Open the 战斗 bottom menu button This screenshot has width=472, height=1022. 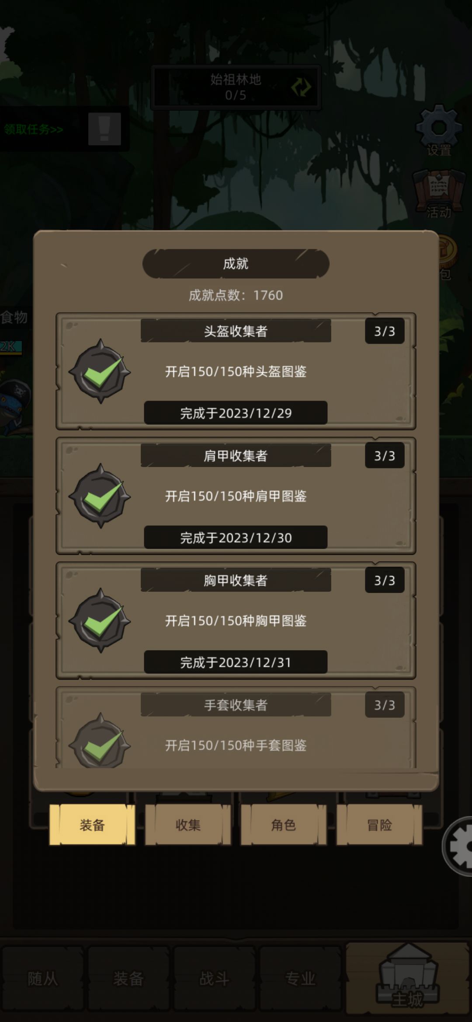214,979
